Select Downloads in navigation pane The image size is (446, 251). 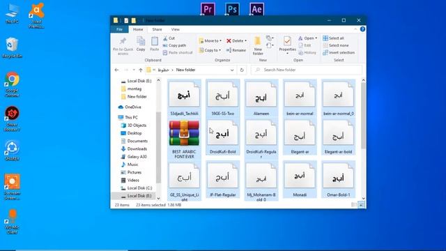coord(134,149)
